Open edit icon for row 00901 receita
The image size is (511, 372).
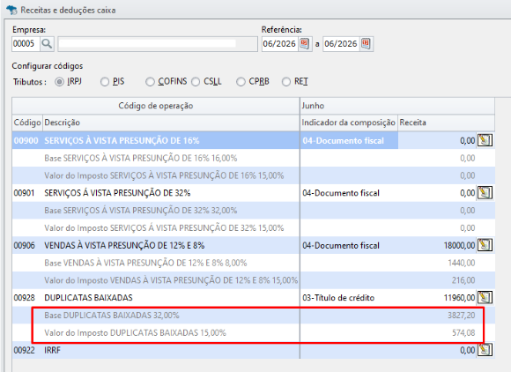point(485,193)
